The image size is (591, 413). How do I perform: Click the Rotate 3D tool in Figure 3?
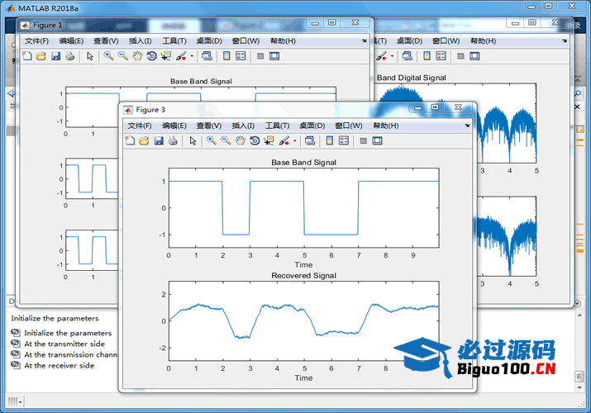click(x=254, y=141)
